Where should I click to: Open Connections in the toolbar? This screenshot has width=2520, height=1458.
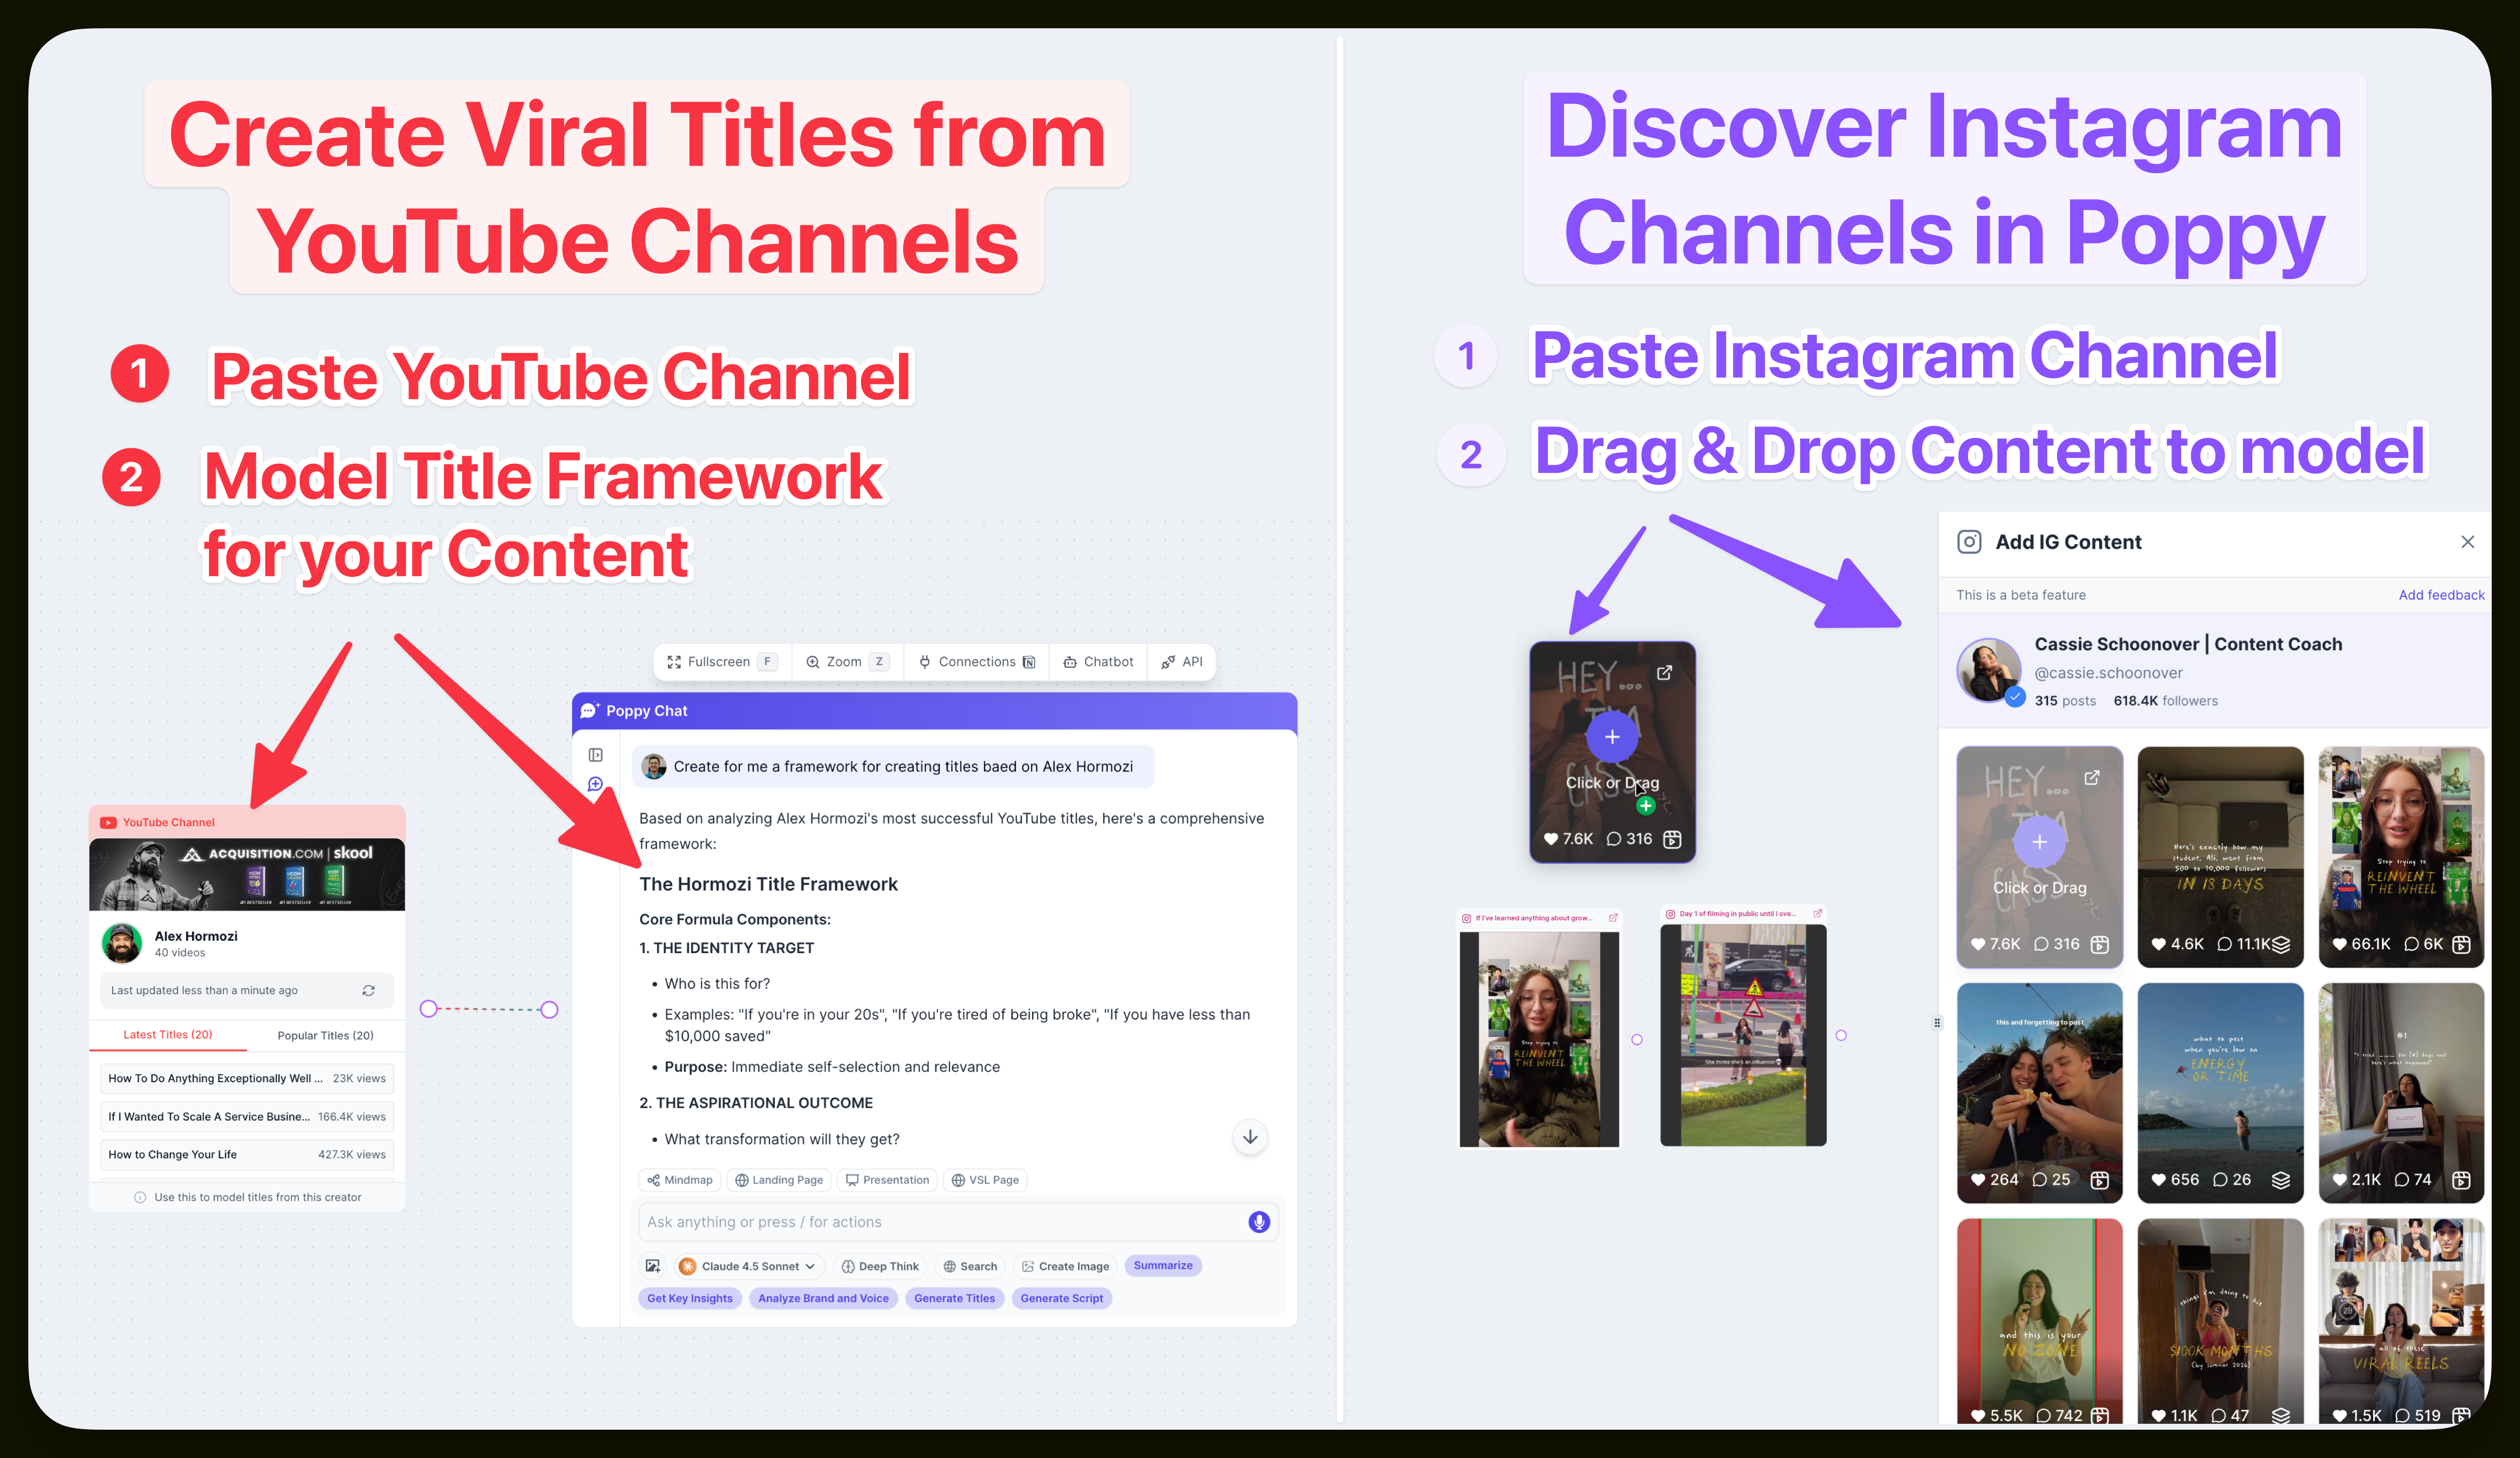click(976, 662)
